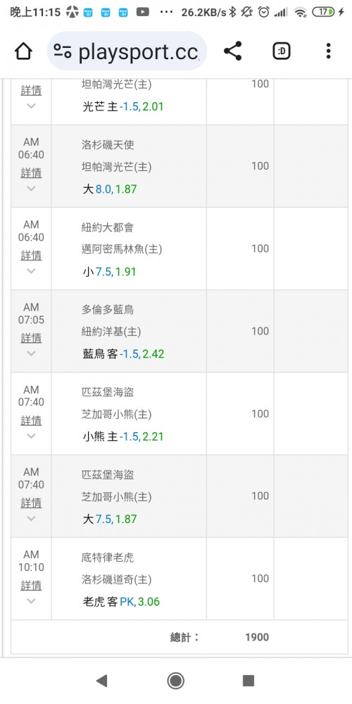Tap the Android back triangle button
Screen dimensions: 352x704
[x=102, y=681]
